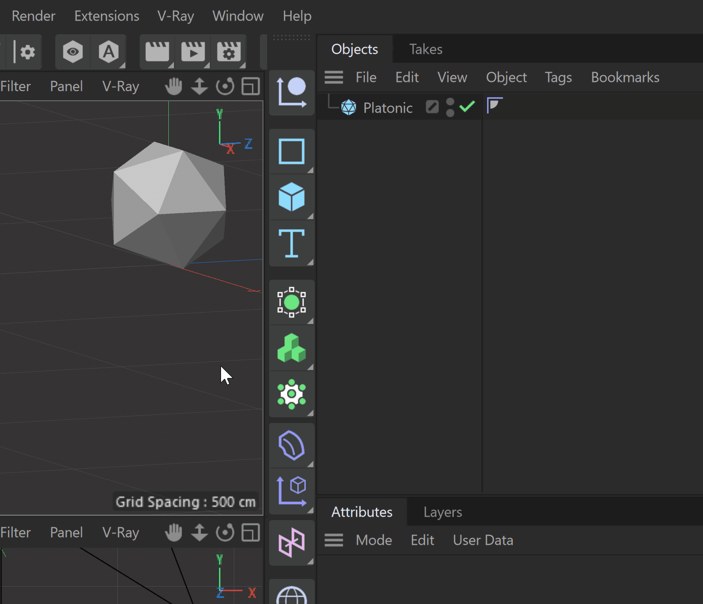Click Render to Picture Viewer icon
Viewport: 703px width, 604px height.
[x=193, y=52]
